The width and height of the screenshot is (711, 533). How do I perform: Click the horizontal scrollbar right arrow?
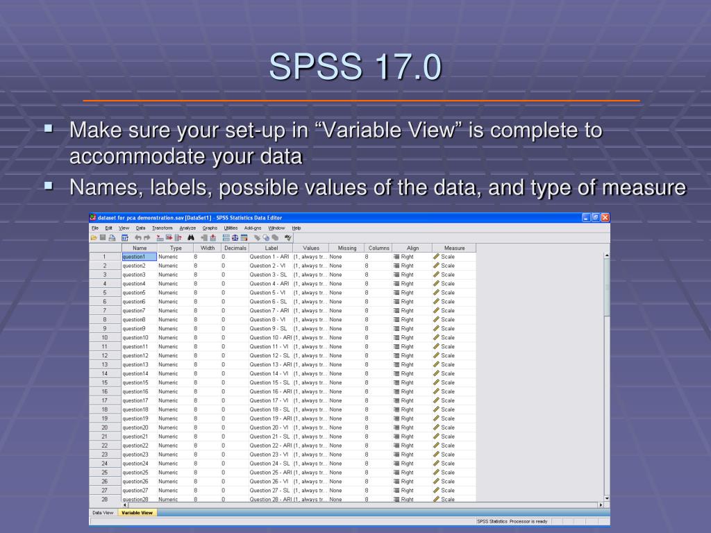(601, 505)
